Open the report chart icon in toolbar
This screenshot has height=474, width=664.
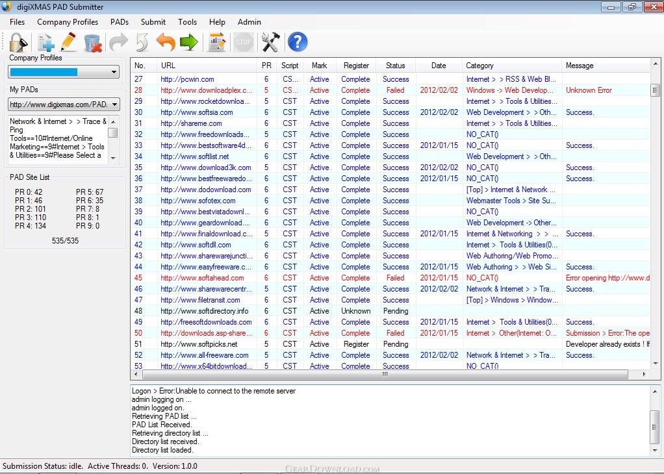tap(216, 42)
